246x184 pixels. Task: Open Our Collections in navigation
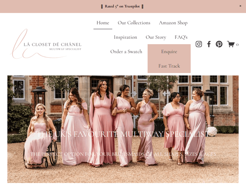pos(134,23)
